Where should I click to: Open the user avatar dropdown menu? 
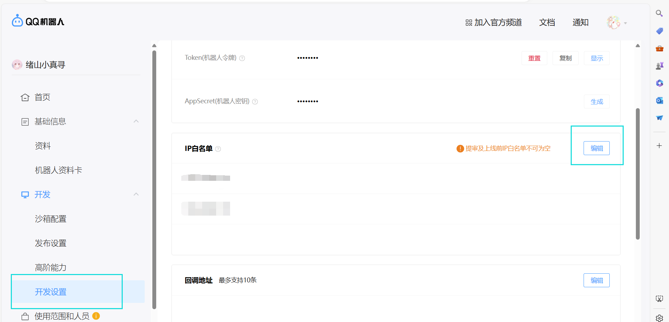(616, 23)
